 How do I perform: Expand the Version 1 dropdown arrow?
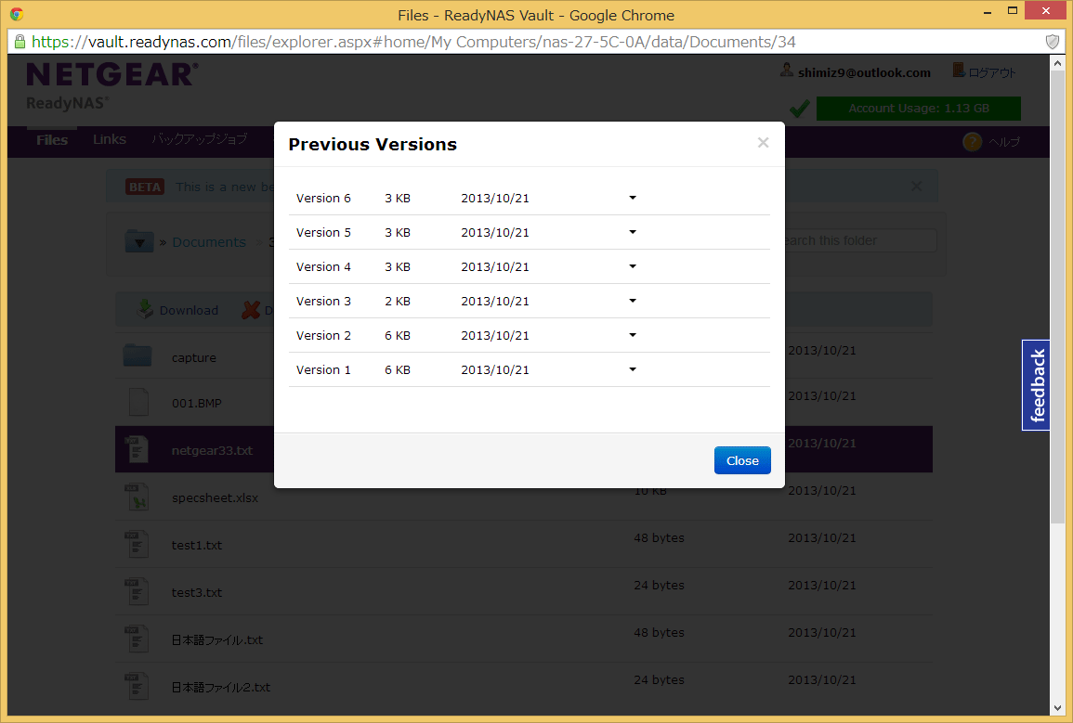coord(633,369)
